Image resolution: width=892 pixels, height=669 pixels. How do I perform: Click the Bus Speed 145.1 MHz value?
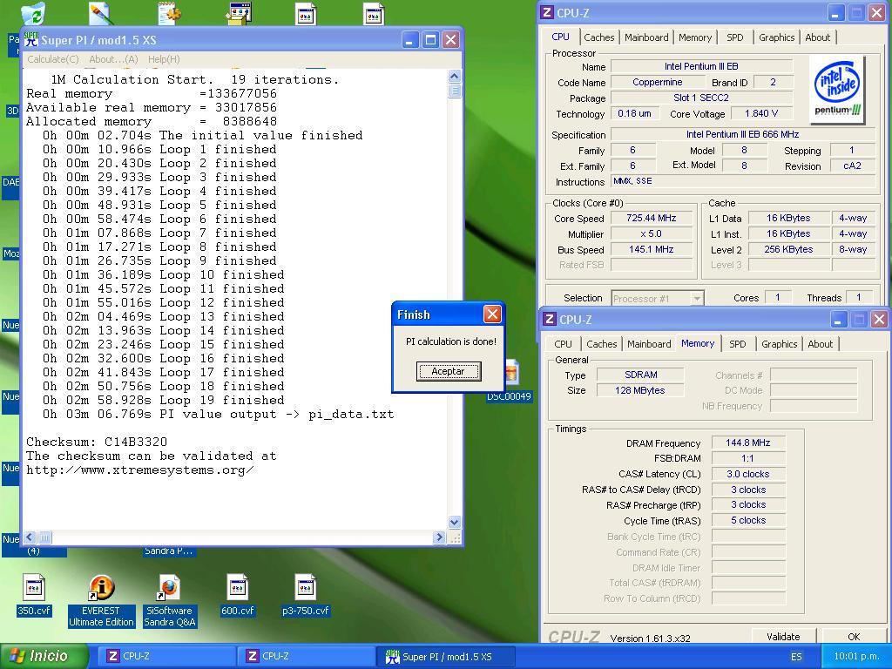click(x=652, y=250)
